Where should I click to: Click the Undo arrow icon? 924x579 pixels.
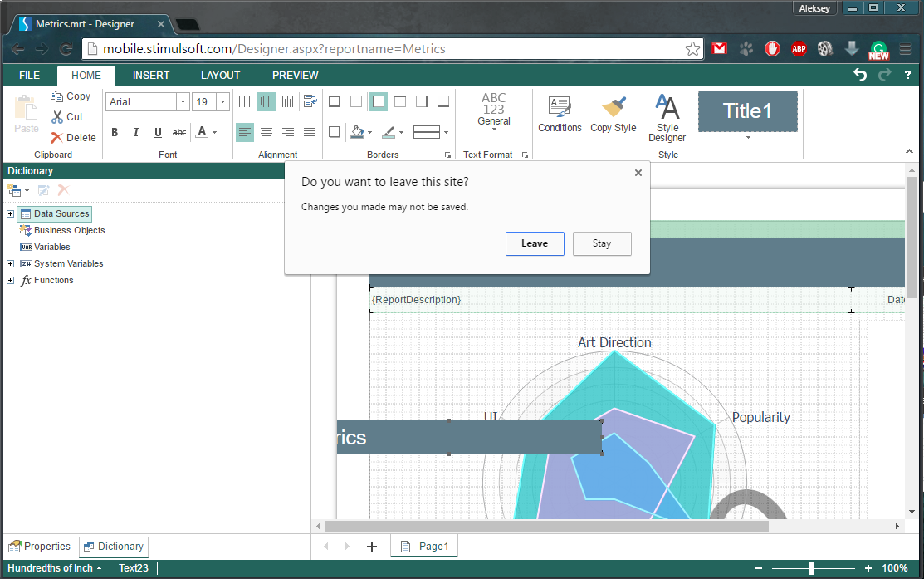click(x=860, y=75)
